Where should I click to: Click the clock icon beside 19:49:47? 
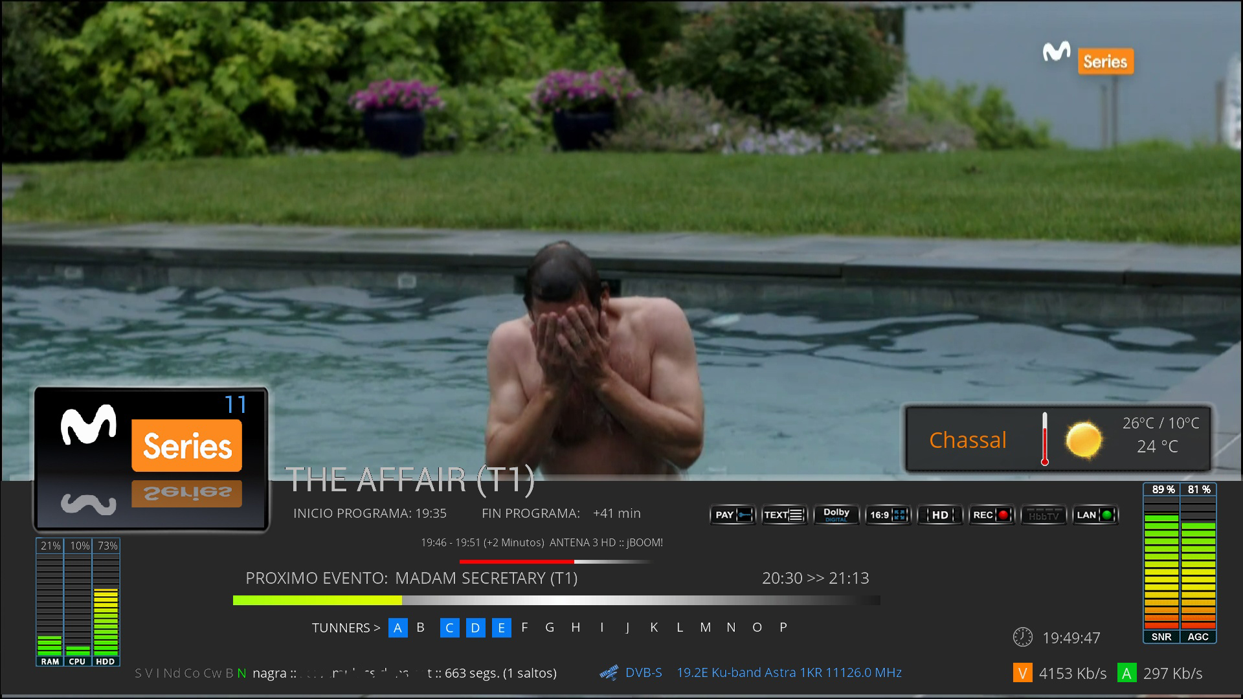click(1023, 637)
